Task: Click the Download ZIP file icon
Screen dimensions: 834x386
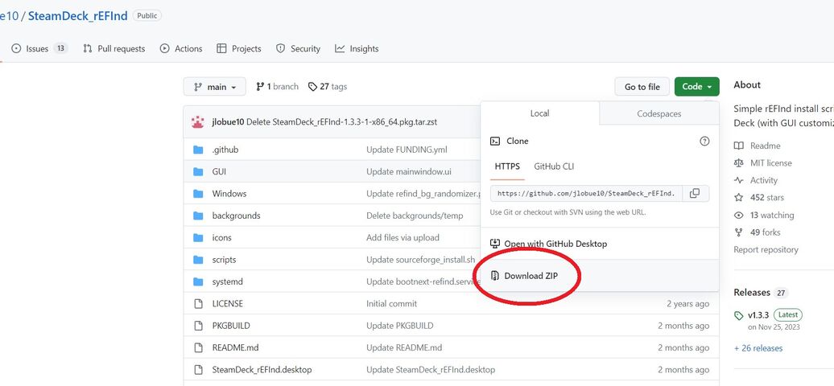Action: (x=494, y=275)
